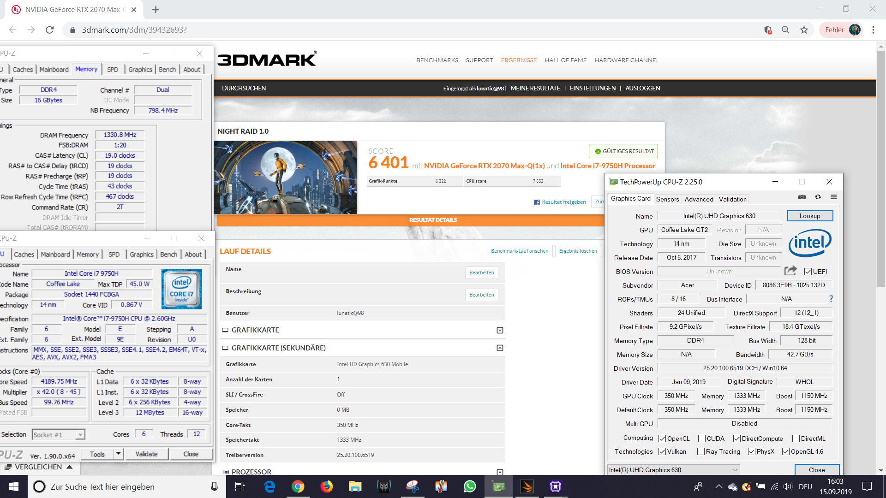The height and width of the screenshot is (498, 886).
Task: Open Google Chrome from the taskbar
Action: 298,486
